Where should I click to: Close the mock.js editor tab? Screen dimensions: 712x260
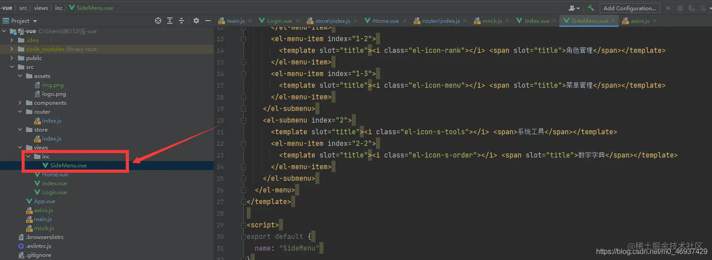pyautogui.click(x=507, y=21)
